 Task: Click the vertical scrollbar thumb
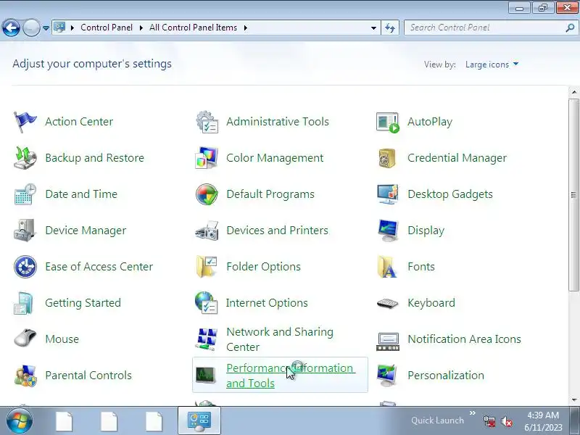(x=573, y=195)
